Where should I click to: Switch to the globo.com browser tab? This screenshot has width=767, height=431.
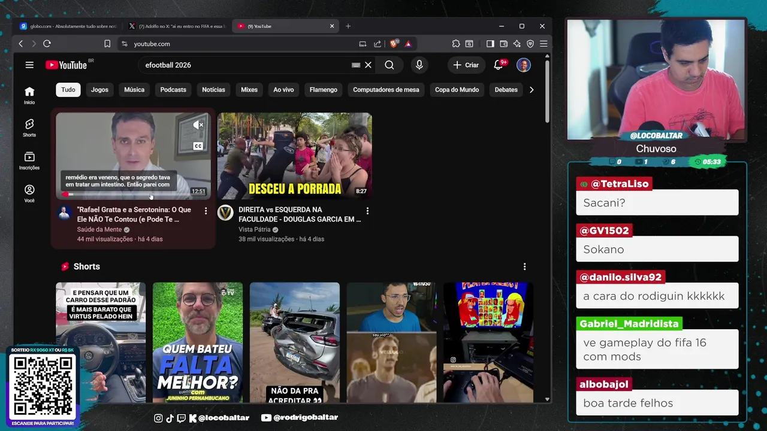pos(68,26)
